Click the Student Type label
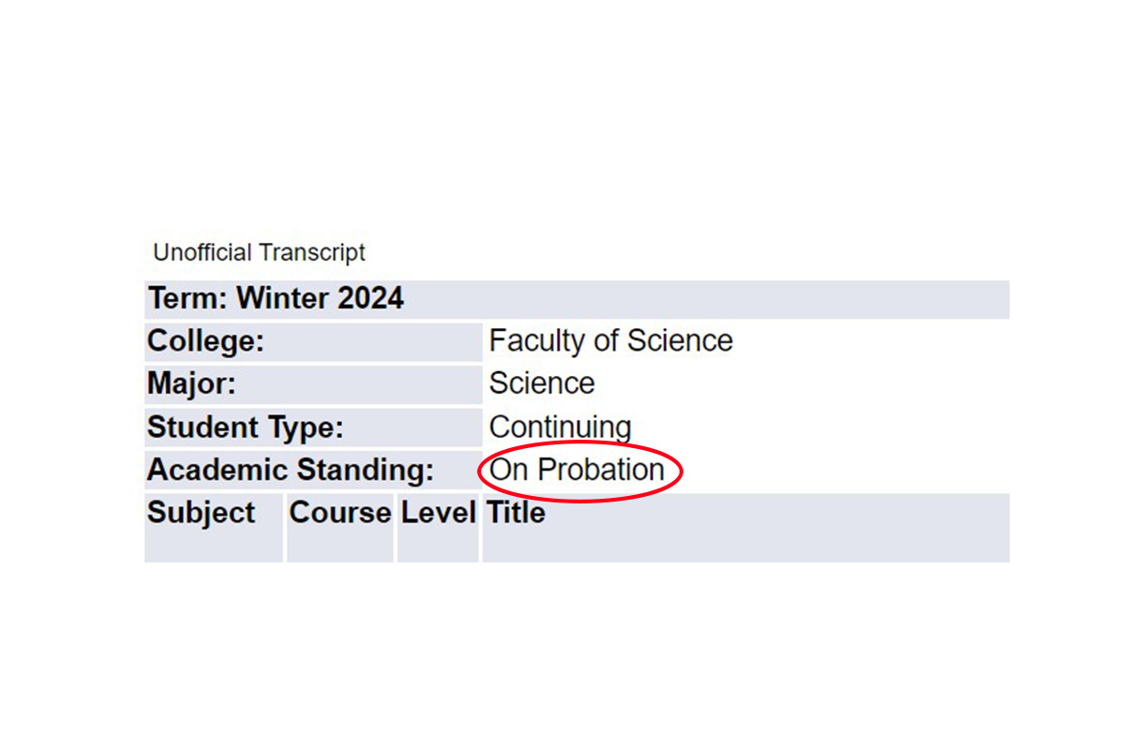The height and width of the screenshot is (750, 1125). click(246, 427)
